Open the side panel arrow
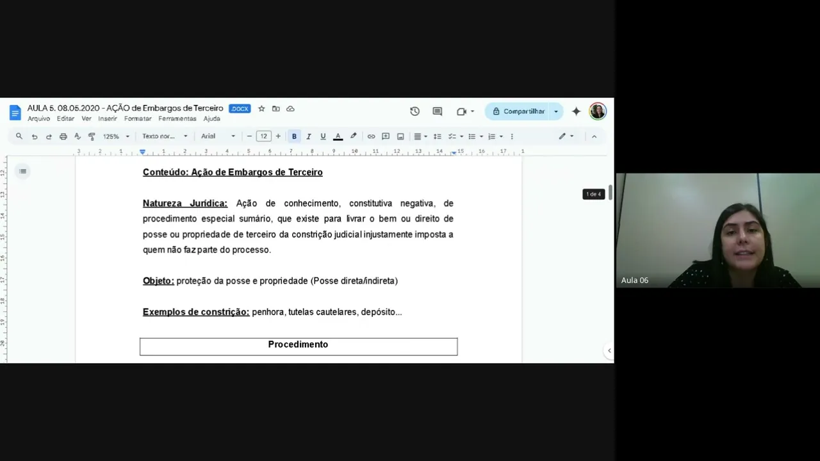 coord(609,350)
